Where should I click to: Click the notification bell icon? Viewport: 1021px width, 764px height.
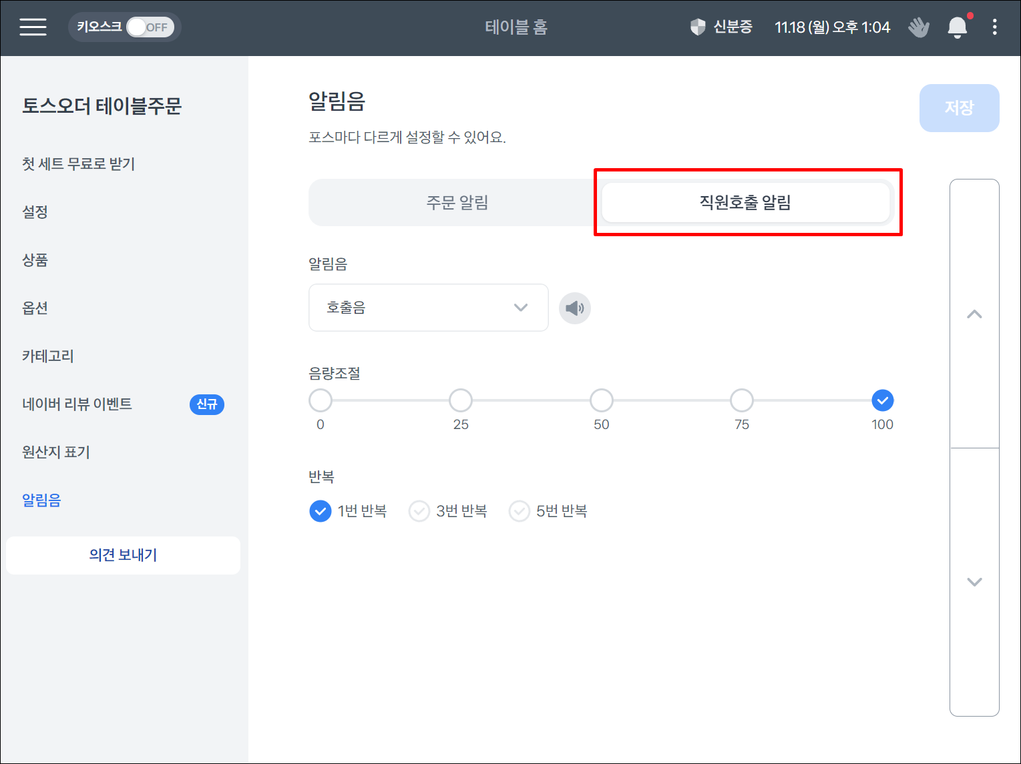tap(957, 27)
